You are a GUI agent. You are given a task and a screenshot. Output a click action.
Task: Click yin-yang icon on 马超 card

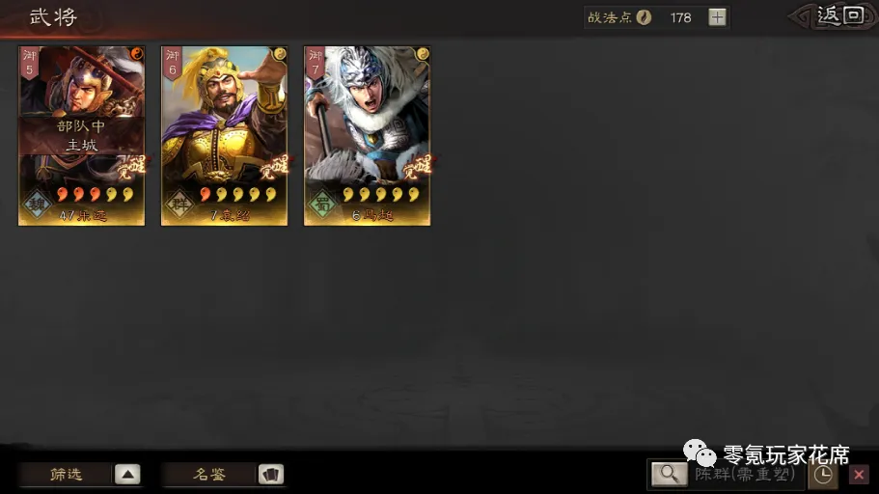pos(422,54)
